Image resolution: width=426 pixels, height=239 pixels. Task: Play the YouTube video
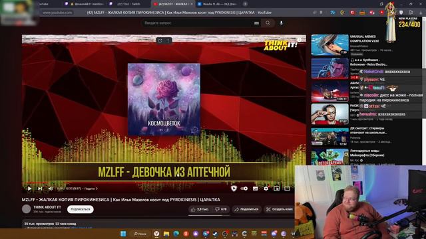[29, 189]
